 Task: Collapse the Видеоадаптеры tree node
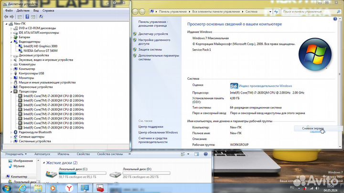click(11, 42)
